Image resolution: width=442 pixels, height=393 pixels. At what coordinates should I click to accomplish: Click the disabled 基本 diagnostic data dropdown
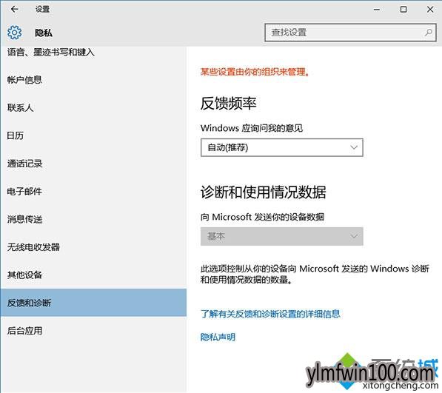(x=281, y=236)
